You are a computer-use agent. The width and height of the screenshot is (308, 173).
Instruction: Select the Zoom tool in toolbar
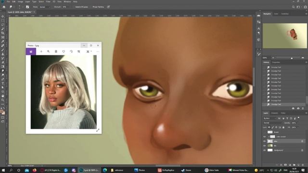[x=3, y=100]
